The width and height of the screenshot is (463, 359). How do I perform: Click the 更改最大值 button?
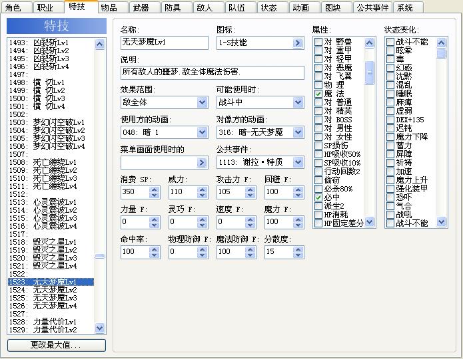pyautogui.click(x=57, y=345)
